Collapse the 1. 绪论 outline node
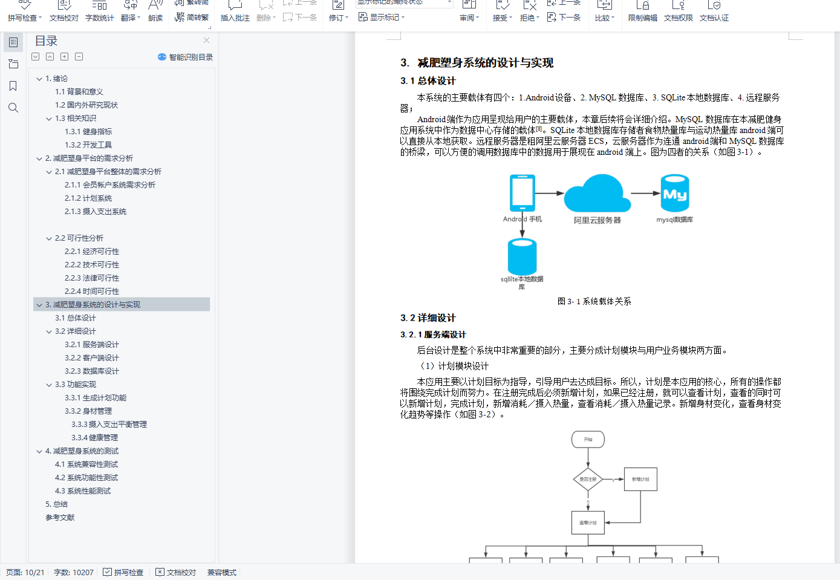This screenshot has width=840, height=580. coord(39,79)
